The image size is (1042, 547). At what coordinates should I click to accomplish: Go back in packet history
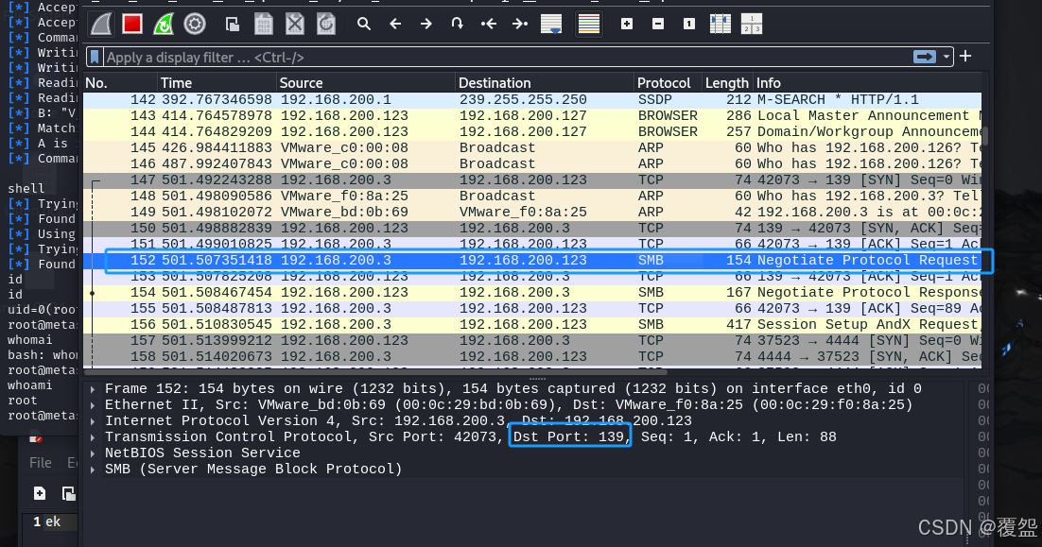tap(395, 25)
